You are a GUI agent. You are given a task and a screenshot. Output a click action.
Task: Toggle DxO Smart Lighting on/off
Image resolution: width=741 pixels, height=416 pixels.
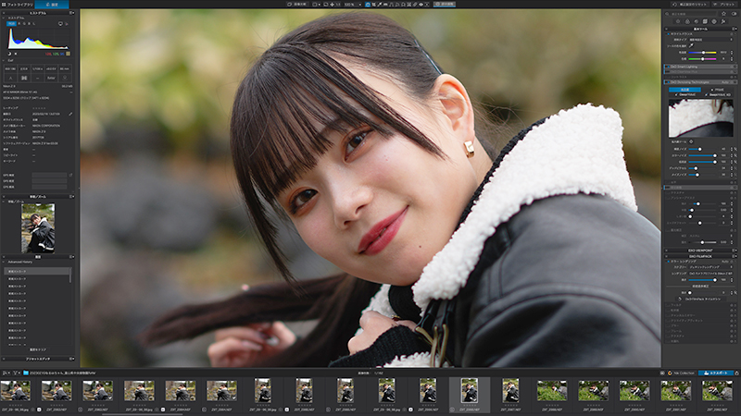tap(668, 67)
